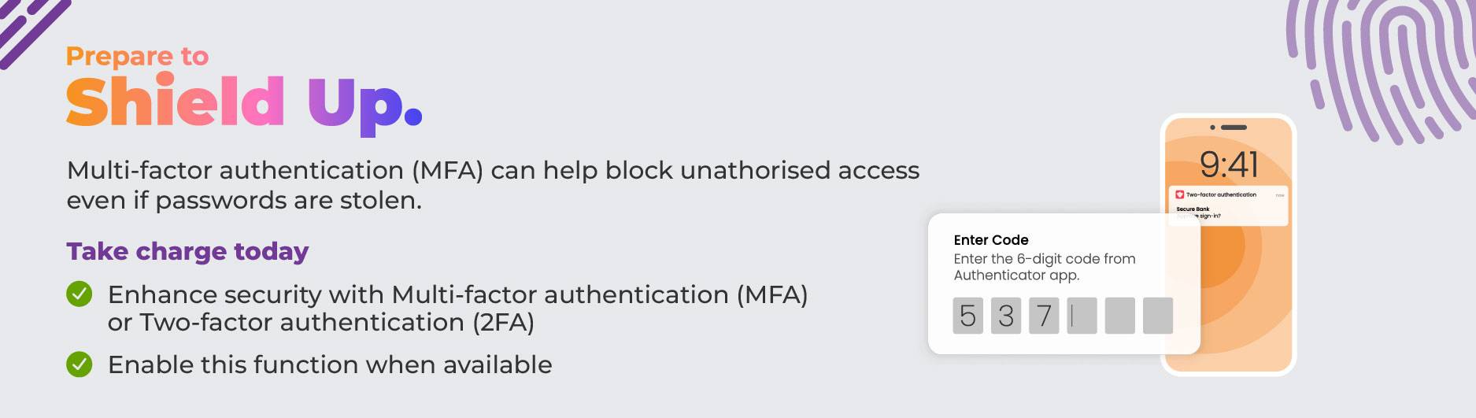This screenshot has height=418, width=1476.
Task: Click the Enable this function when available text
Action: (x=330, y=364)
